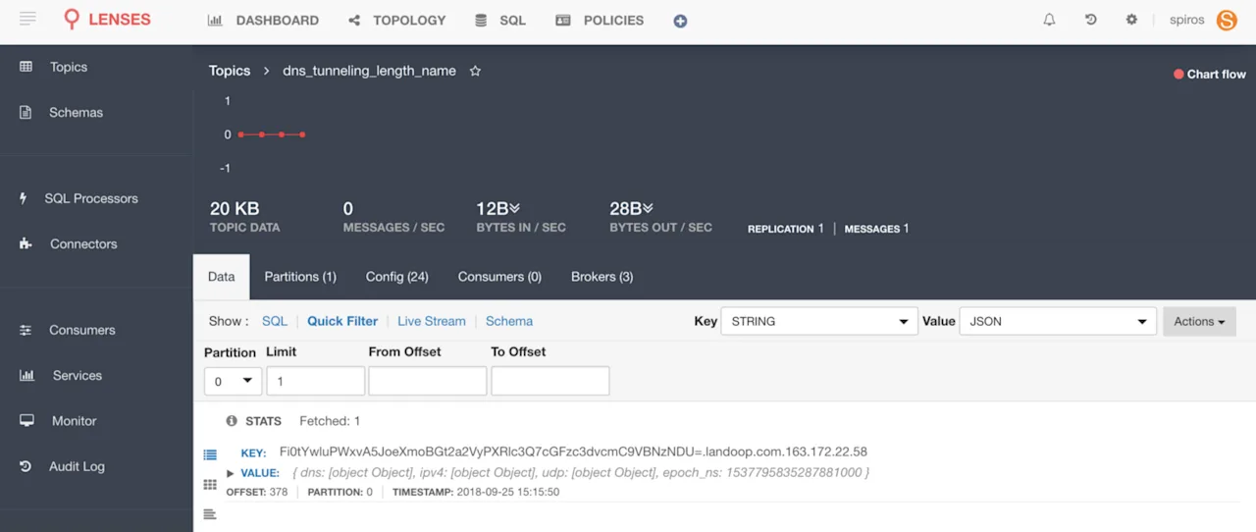This screenshot has height=532, width=1256.
Task: Open Audit Log in the sidebar
Action: 77,466
